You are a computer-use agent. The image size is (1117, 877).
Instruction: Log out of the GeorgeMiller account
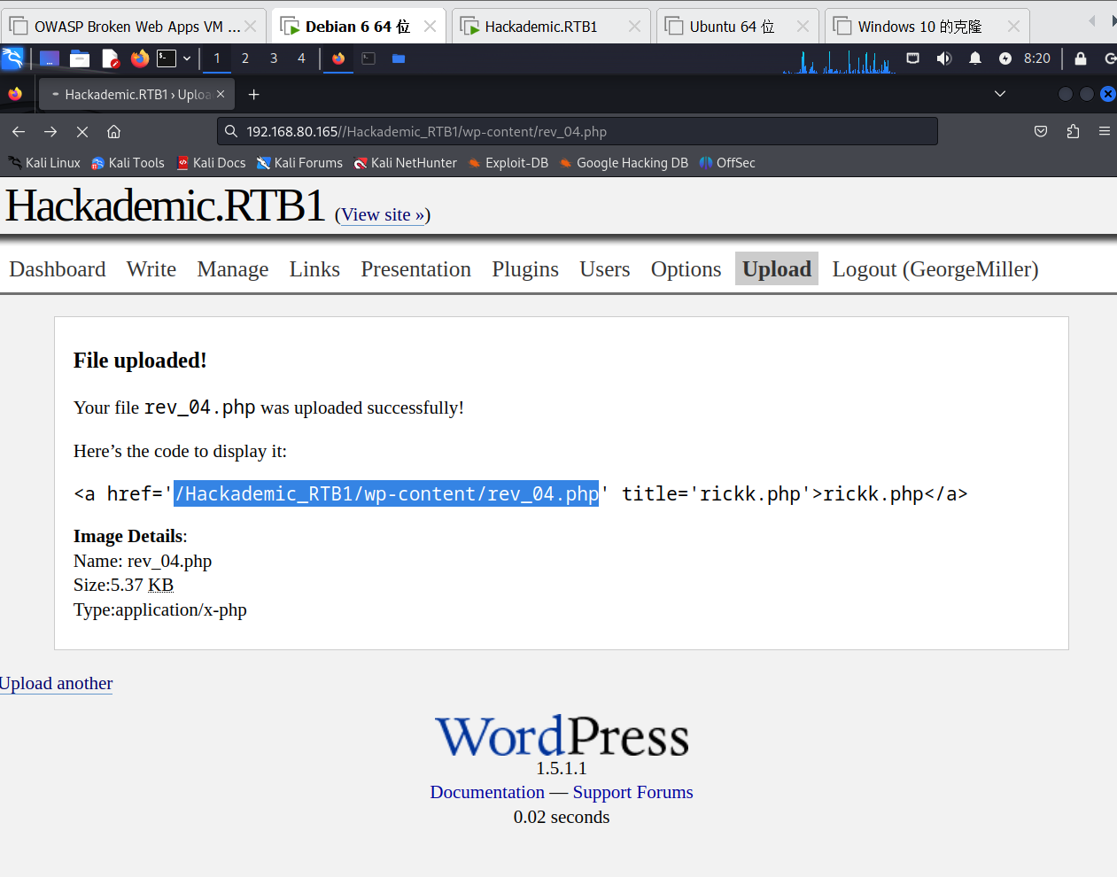(x=935, y=269)
